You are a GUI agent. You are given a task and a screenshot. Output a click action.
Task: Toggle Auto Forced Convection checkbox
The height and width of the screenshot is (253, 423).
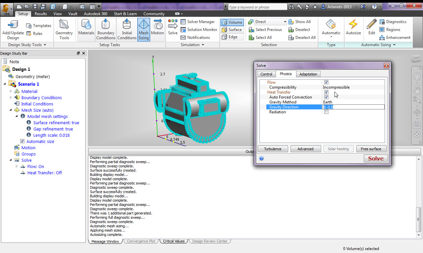pyautogui.click(x=326, y=97)
